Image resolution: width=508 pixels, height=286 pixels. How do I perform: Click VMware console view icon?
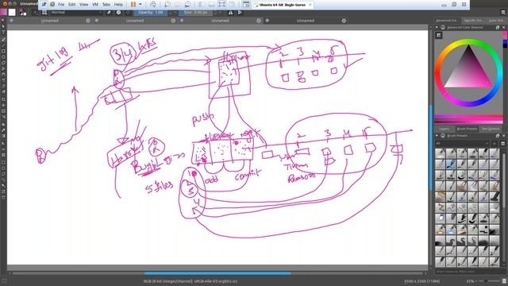pyautogui.click(x=246, y=5)
